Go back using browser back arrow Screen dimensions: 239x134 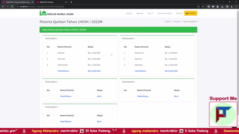tap(3, 7)
